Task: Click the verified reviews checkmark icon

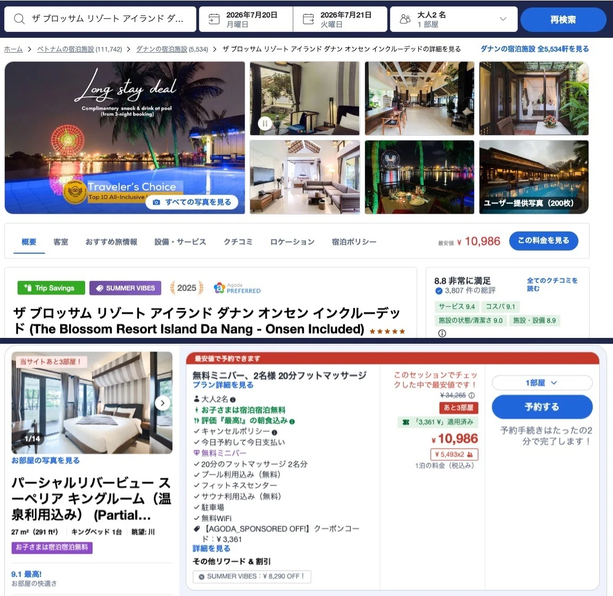Action: point(438,291)
